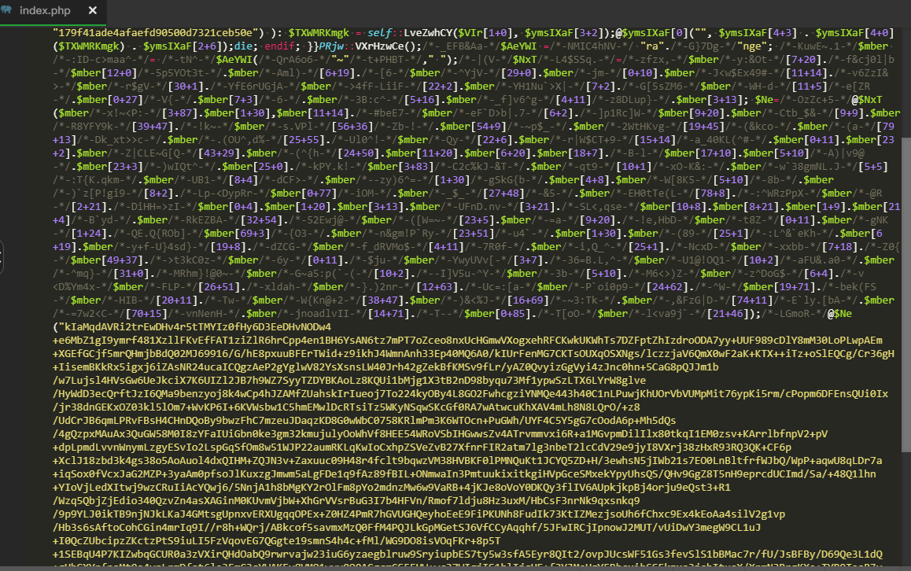
Task: Click the line starting "+1SEBqU4P7KIZwbqGCUR0a3z"
Action: [467, 554]
